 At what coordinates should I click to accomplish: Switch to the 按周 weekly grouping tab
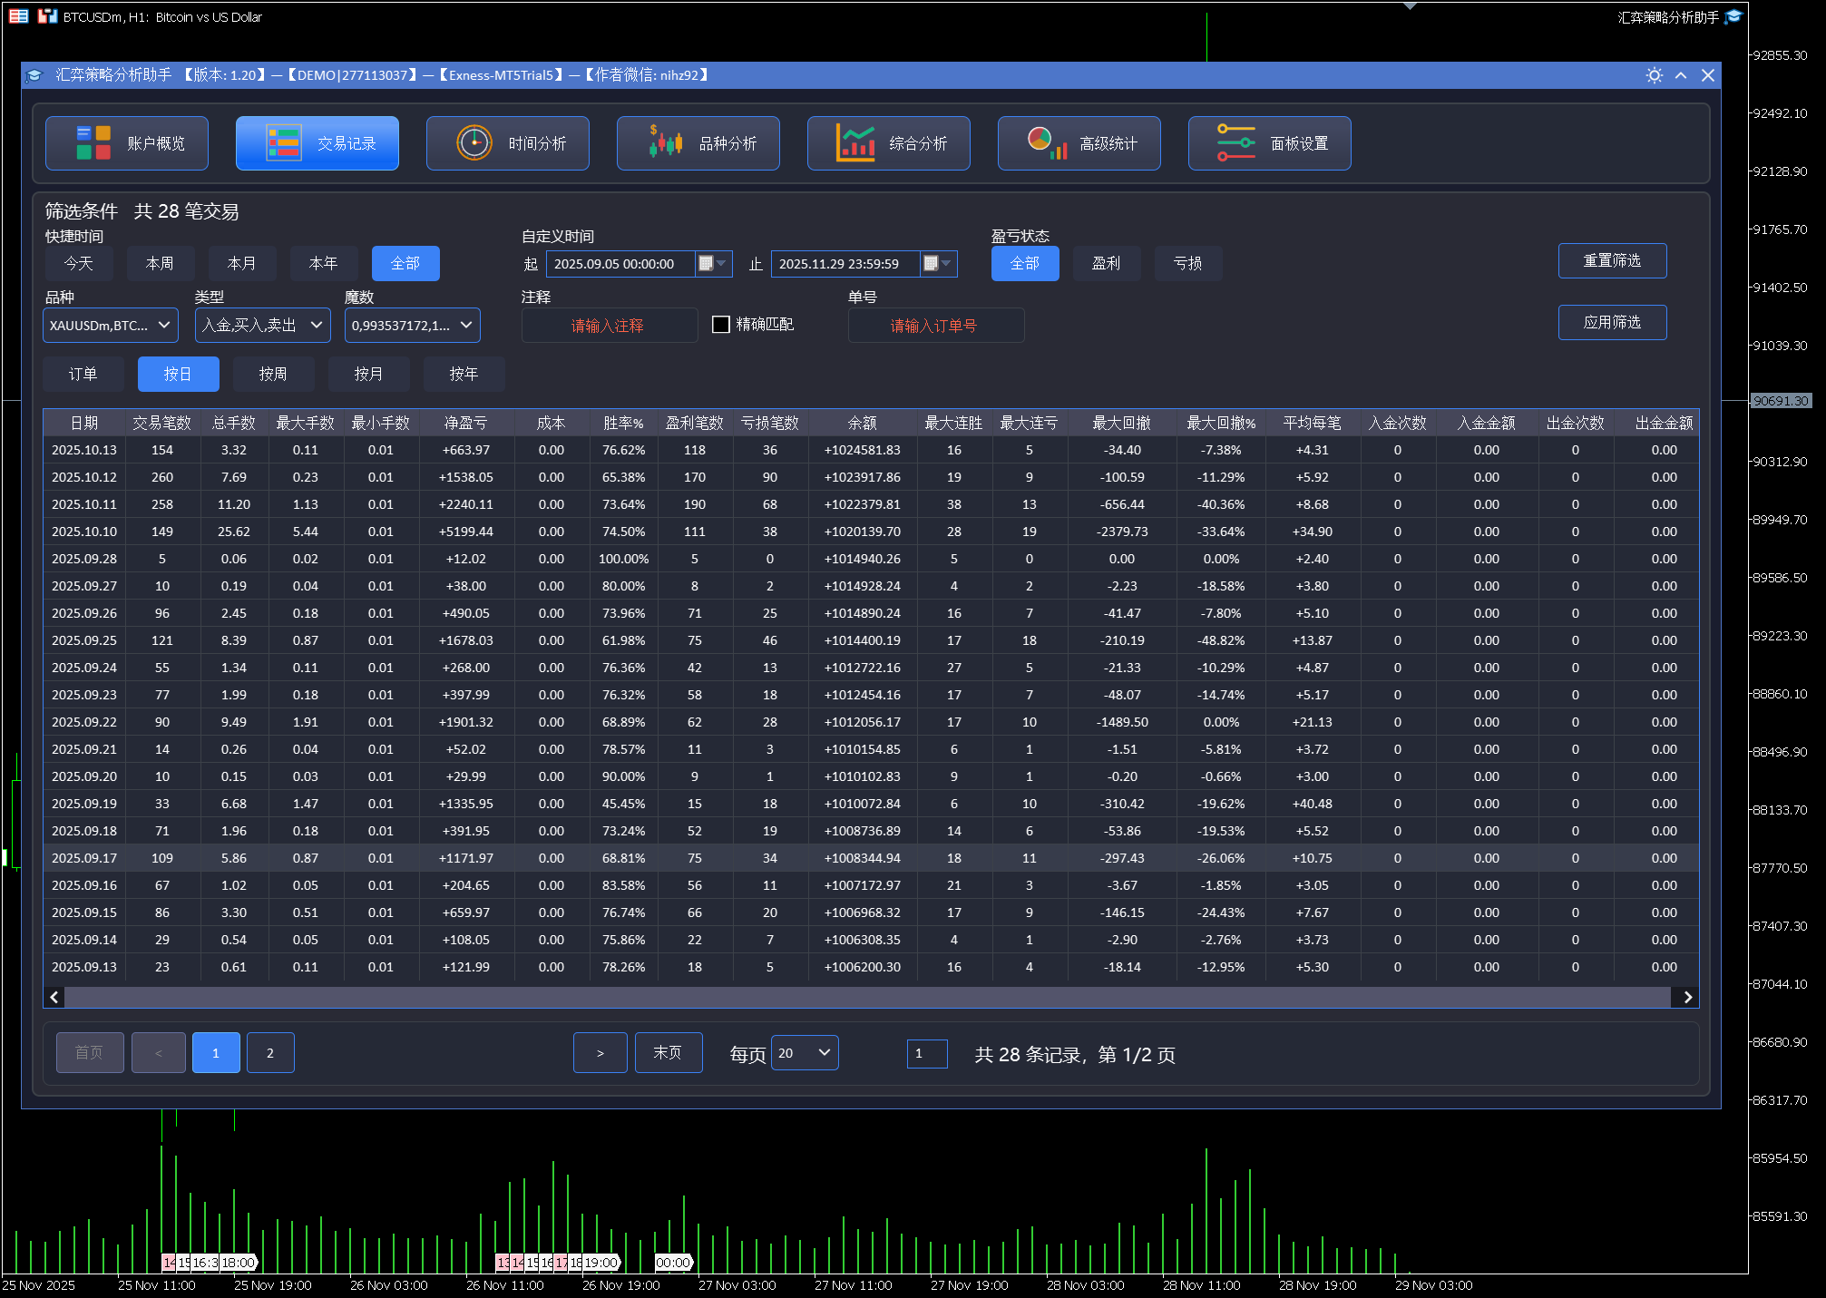tap(273, 374)
